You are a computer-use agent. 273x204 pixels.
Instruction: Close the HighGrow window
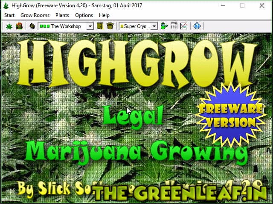262,6
